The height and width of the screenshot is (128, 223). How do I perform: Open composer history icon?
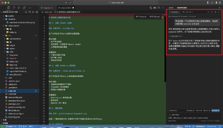[212, 12]
